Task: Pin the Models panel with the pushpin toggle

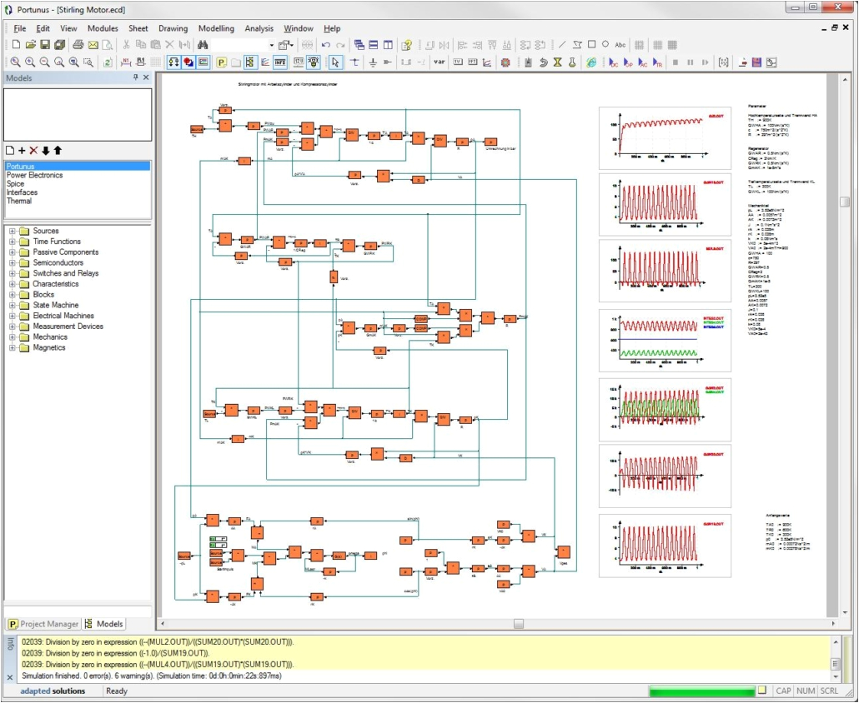Action: coord(133,77)
